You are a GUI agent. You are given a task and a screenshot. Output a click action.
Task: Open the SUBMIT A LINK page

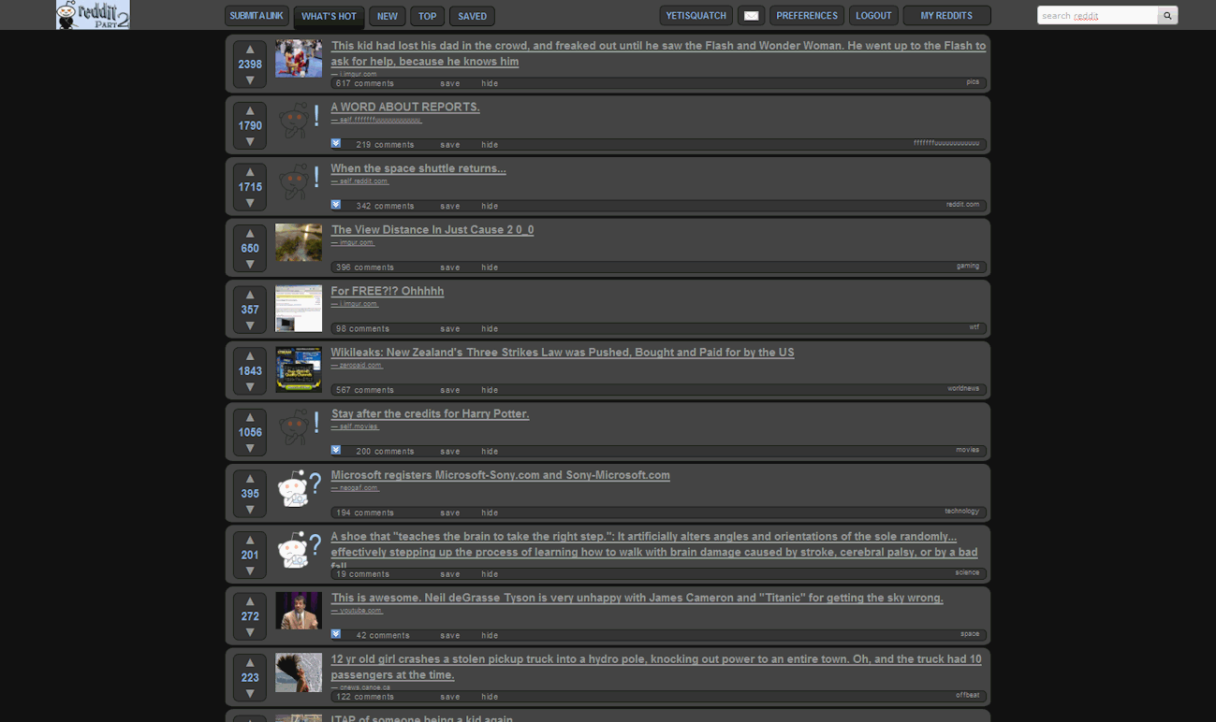(x=256, y=16)
